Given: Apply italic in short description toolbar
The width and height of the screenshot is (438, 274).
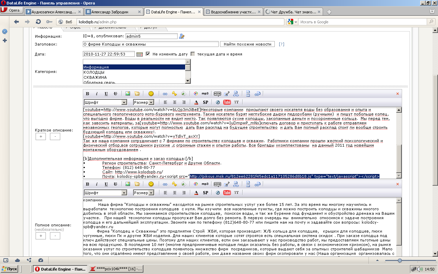Looking at the screenshot, I should coord(97,94).
